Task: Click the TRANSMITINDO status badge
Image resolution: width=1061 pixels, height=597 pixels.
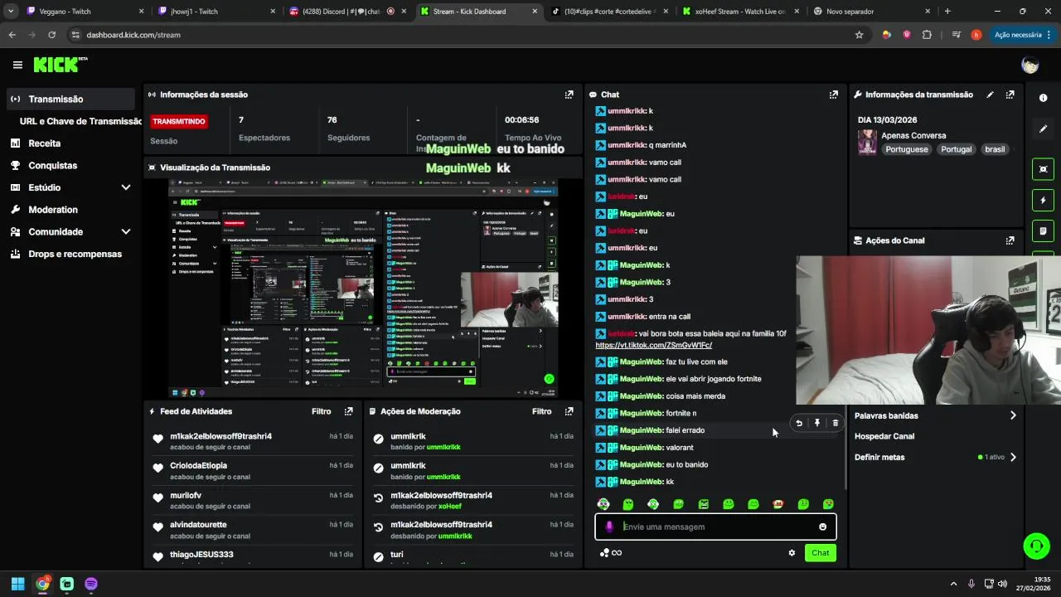Action: point(178,121)
